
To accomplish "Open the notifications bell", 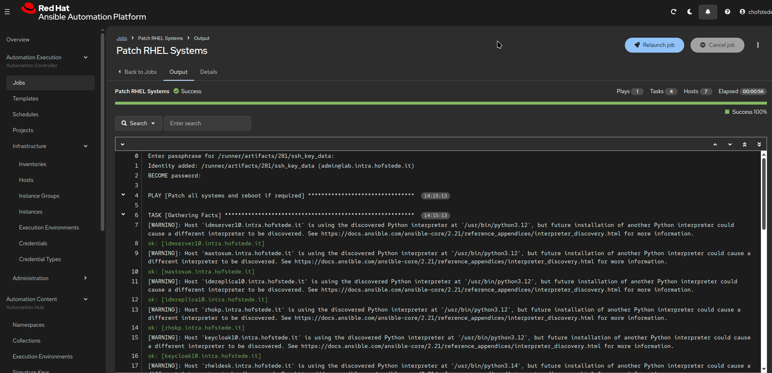I will pyautogui.click(x=708, y=12).
